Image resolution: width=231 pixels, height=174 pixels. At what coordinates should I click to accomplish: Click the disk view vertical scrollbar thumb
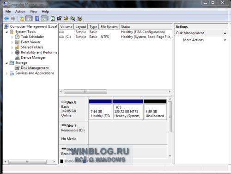(170, 117)
